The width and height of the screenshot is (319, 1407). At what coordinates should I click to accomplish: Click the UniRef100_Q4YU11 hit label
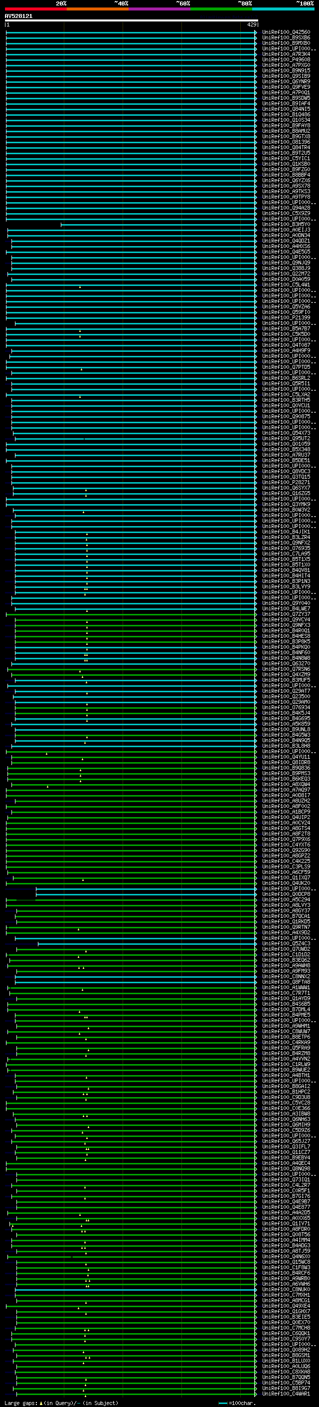pyautogui.click(x=286, y=758)
